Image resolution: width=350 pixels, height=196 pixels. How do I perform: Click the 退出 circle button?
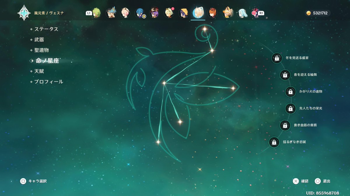318,181
